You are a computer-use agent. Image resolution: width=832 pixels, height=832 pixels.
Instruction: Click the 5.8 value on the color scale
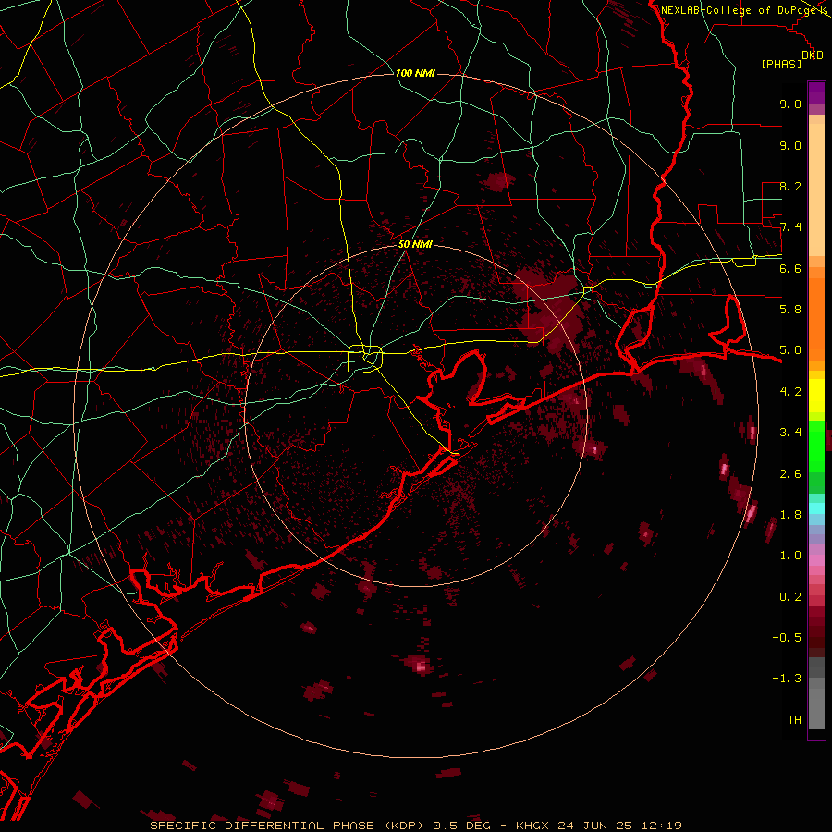tap(790, 310)
